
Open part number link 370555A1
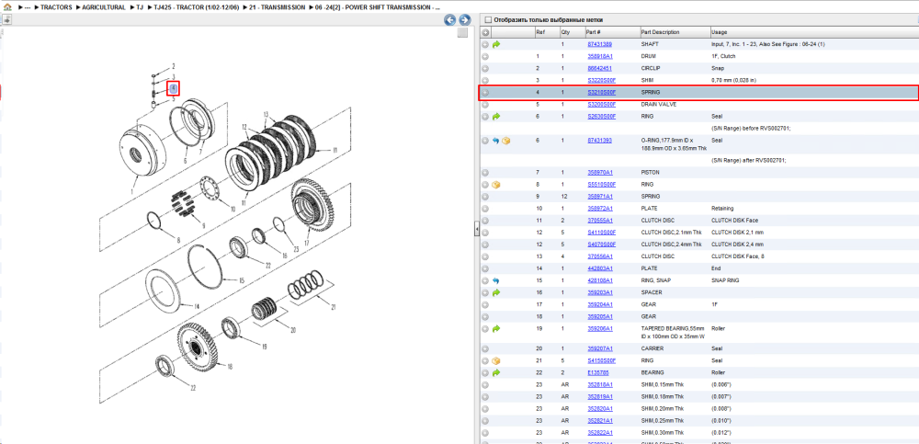(599, 221)
